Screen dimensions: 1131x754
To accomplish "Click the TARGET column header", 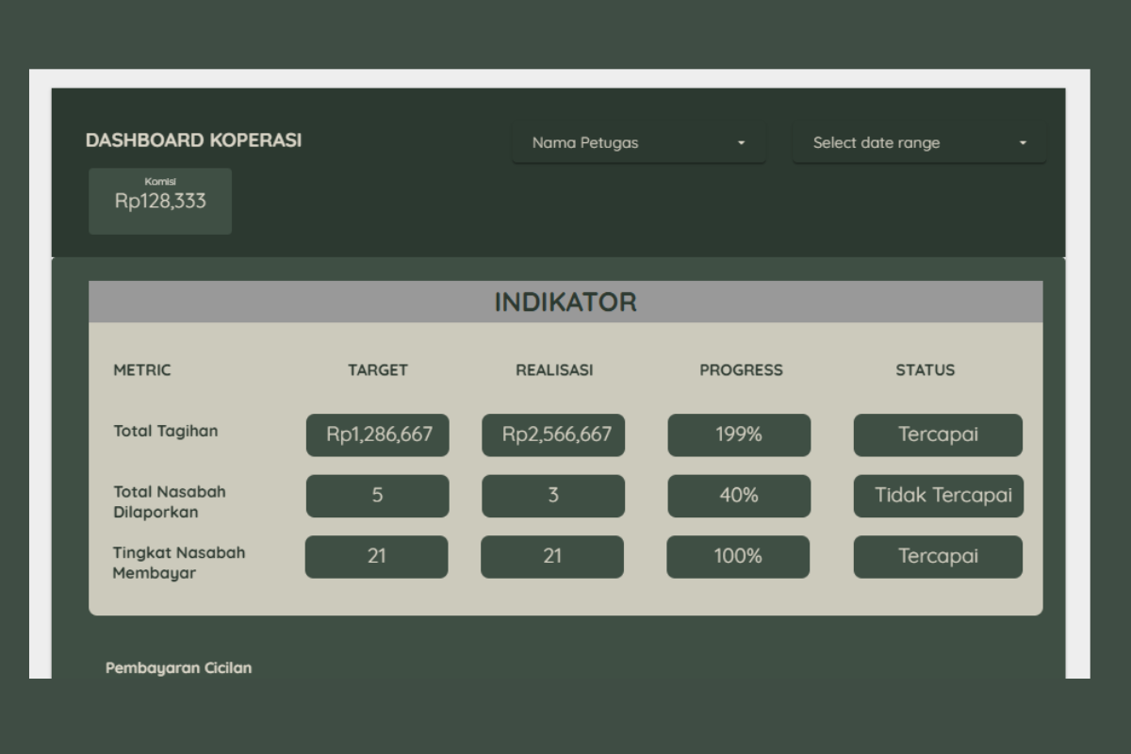I will [x=378, y=370].
